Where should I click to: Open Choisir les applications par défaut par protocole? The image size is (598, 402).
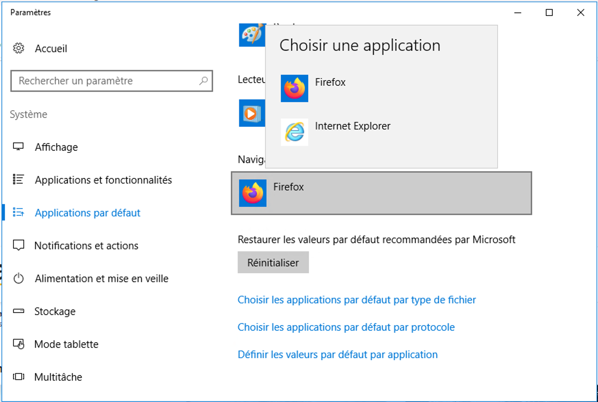(346, 327)
